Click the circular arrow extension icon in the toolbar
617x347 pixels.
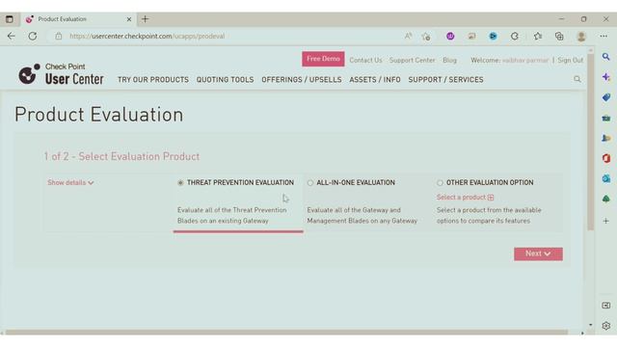pyautogui.click(x=514, y=37)
